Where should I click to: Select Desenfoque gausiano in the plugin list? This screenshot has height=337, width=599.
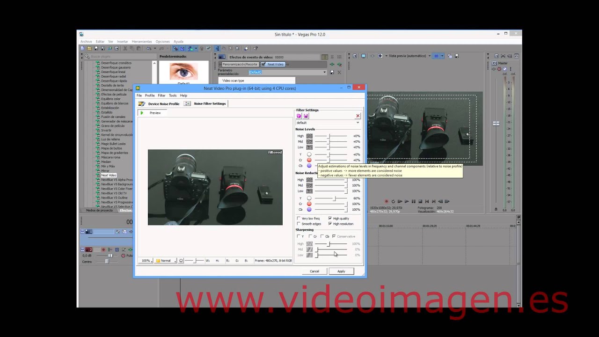click(116, 67)
